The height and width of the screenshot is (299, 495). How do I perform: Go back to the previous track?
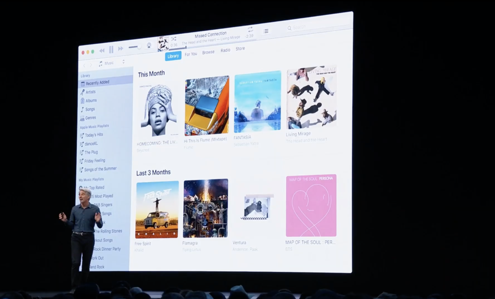tap(102, 50)
